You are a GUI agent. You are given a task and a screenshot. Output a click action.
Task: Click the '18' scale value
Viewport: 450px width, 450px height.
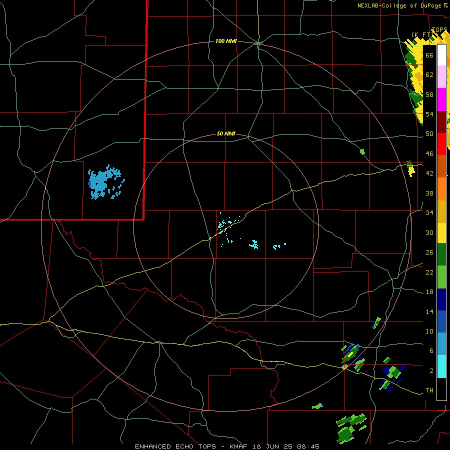coord(429,292)
